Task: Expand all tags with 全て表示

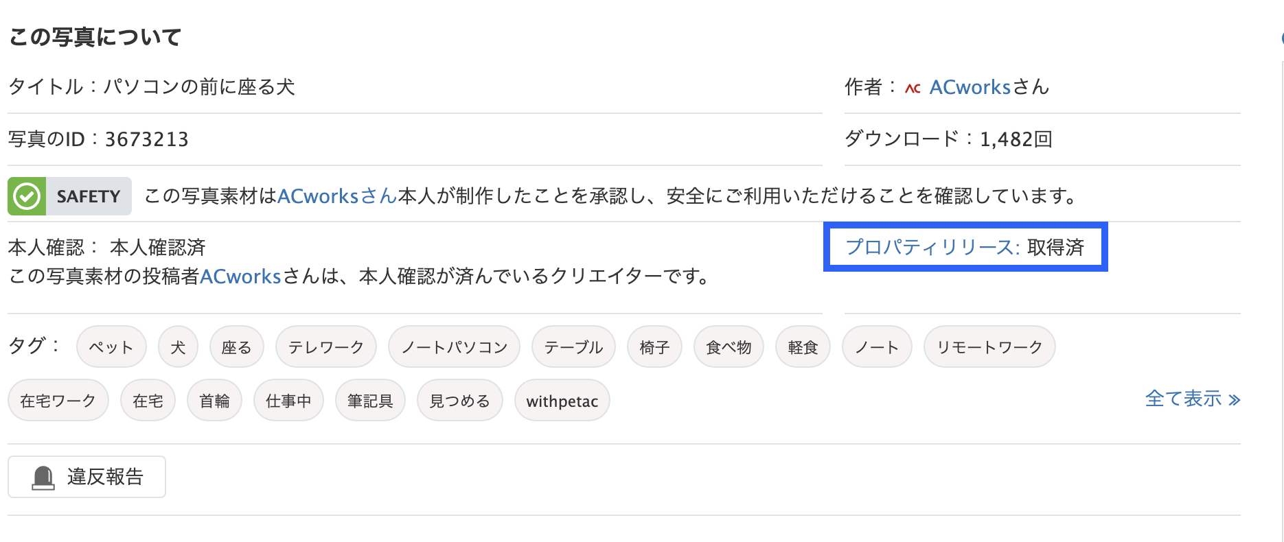Action: pos(1192,399)
